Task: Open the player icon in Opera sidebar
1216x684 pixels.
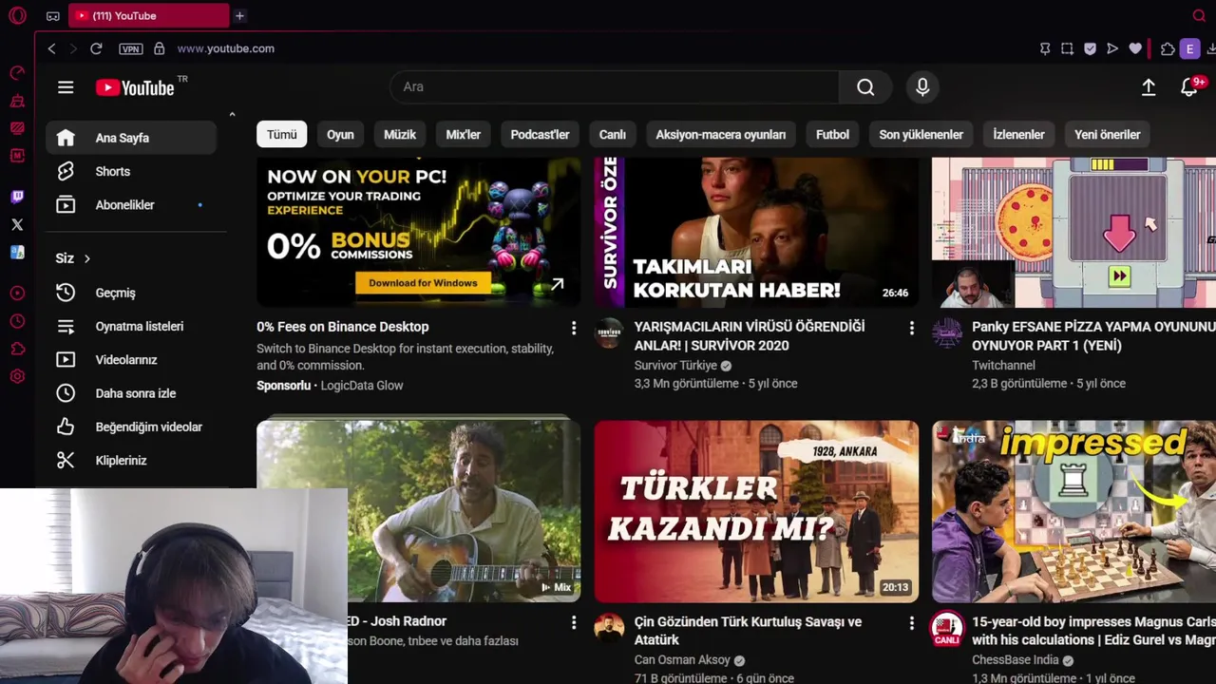Action: click(17, 294)
